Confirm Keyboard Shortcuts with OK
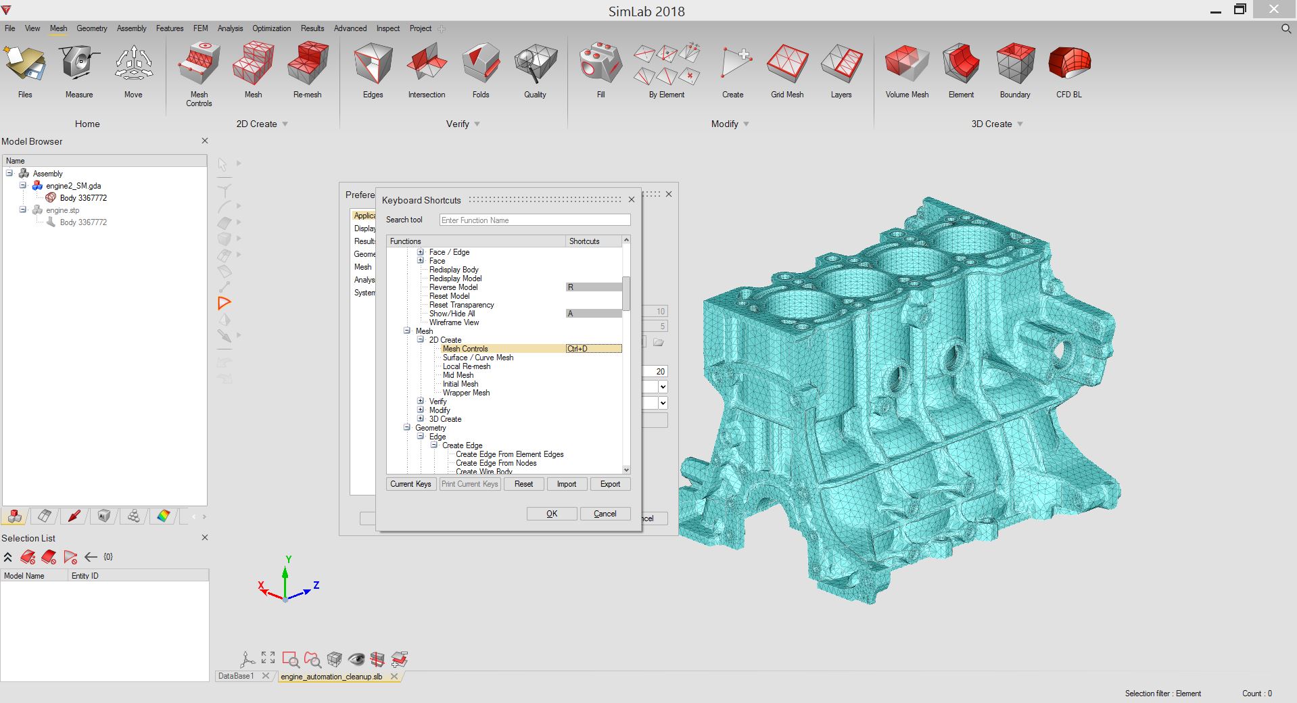Viewport: 1297px width, 703px height. 552,514
